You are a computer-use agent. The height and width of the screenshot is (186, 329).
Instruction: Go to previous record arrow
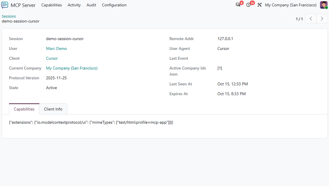point(311,19)
